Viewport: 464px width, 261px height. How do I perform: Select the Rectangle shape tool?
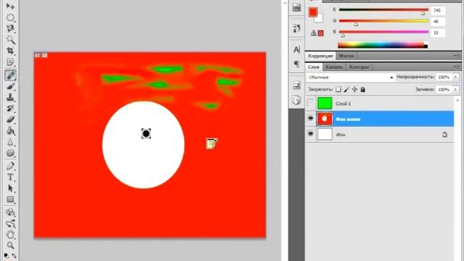[x=10, y=199]
